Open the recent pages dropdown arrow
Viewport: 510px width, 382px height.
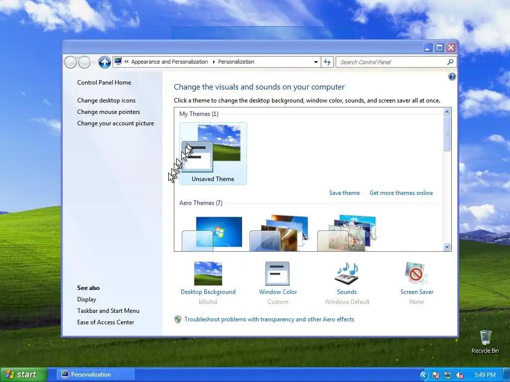click(x=94, y=62)
